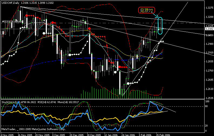Click the current price tag 1.3102 on axis
Image resolution: width=214 pixels, height=136 pixels.
[209, 29]
